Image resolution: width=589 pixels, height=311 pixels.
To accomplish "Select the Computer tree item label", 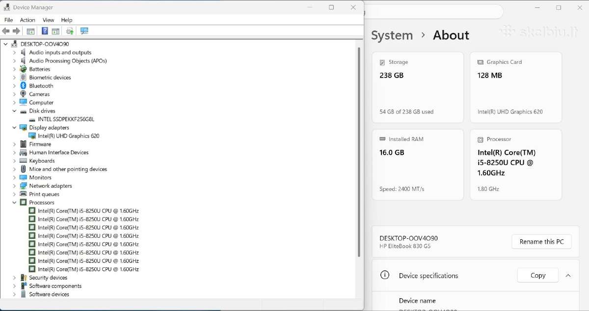I will (x=41, y=102).
